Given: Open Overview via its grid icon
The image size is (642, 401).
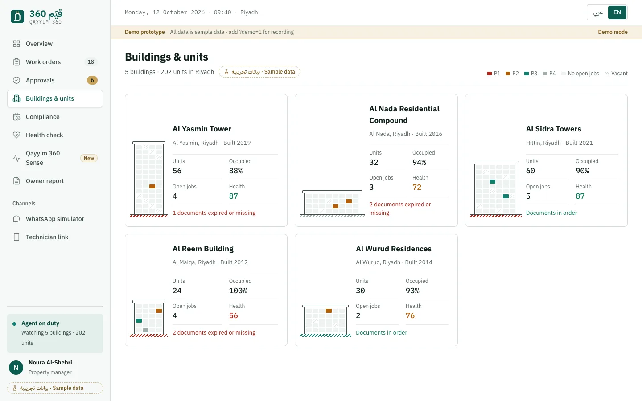Looking at the screenshot, I should (x=16, y=44).
